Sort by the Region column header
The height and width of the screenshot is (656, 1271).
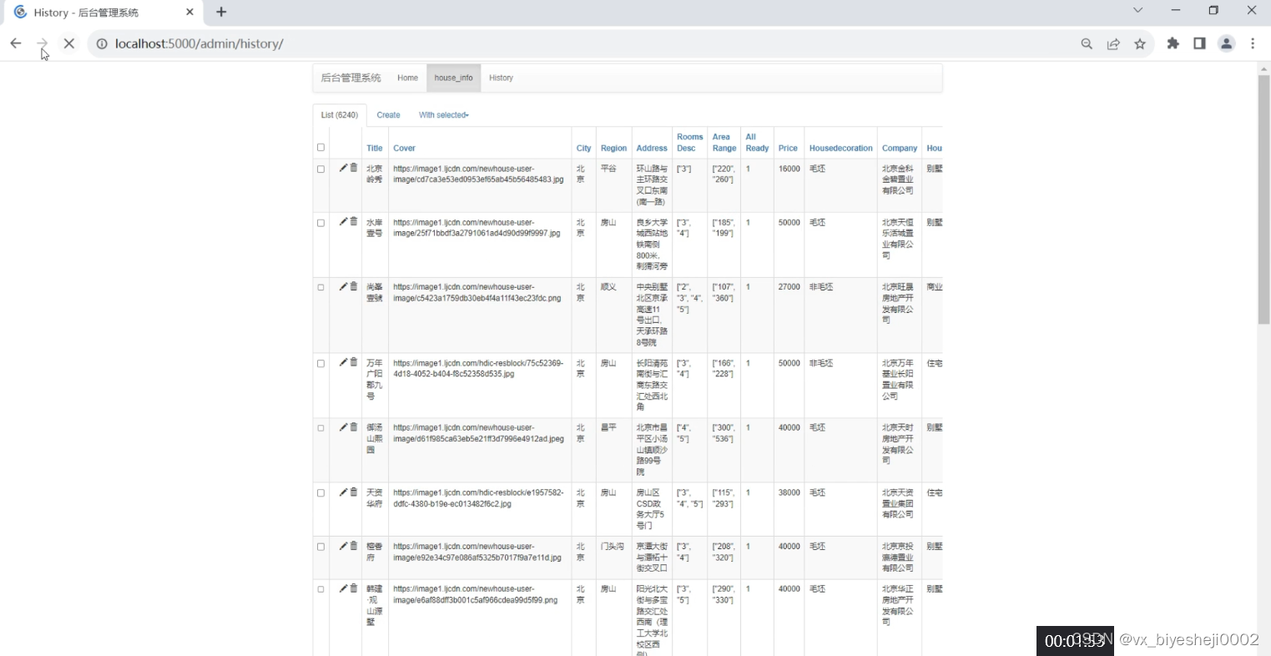click(x=613, y=148)
